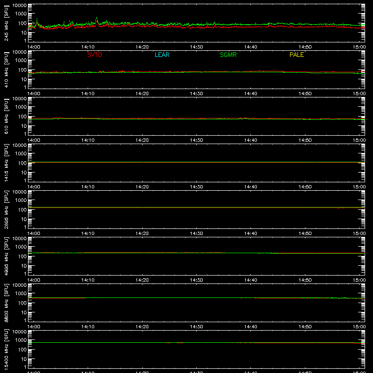Click 14:50 time label below 1415 MHz plot
Image resolution: width=373 pixels, height=373 pixels.
pyautogui.click(x=305, y=187)
